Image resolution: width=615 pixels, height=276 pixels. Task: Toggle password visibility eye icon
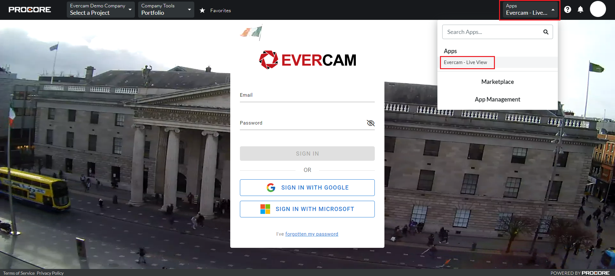tap(371, 123)
